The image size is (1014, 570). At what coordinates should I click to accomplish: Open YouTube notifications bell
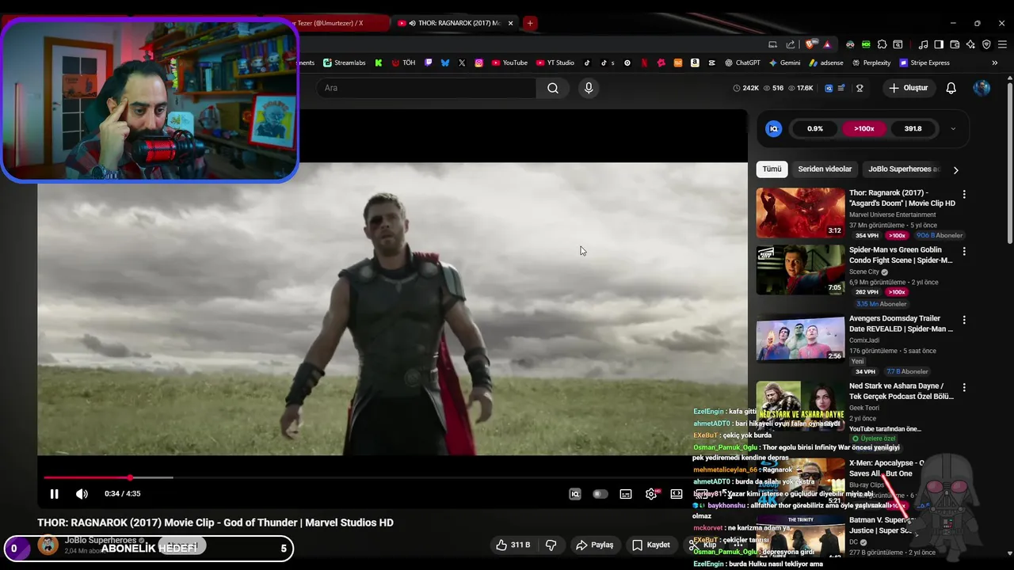point(951,88)
